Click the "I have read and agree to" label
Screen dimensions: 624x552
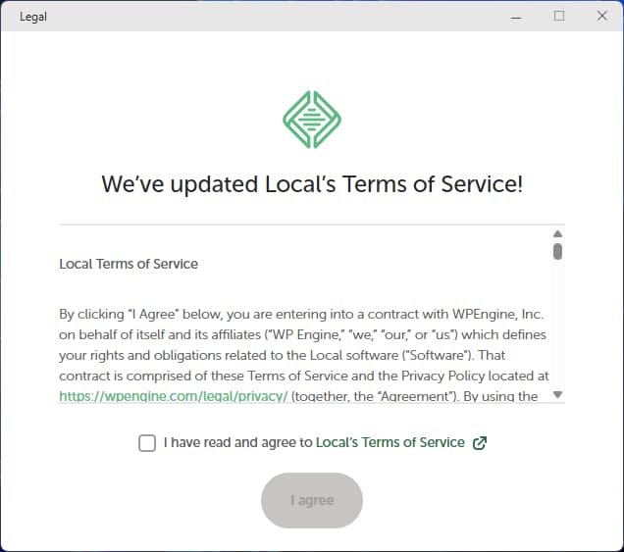coord(237,443)
